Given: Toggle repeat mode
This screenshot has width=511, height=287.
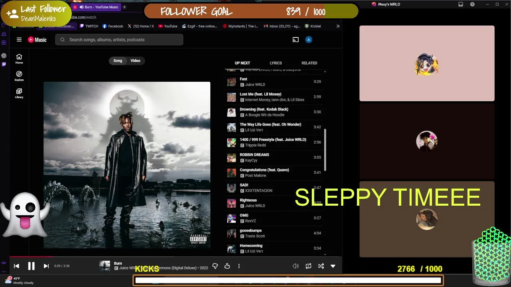Looking at the screenshot, I should point(308,266).
